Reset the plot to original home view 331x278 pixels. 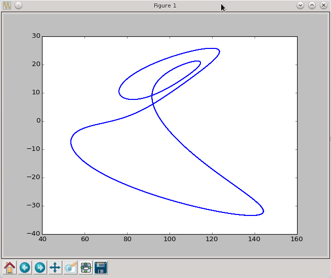[10, 267]
